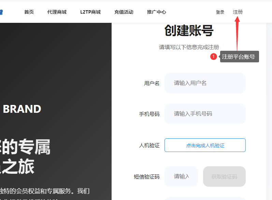Click the 手机号码 field label
272x200 pixels.
(x=149, y=114)
